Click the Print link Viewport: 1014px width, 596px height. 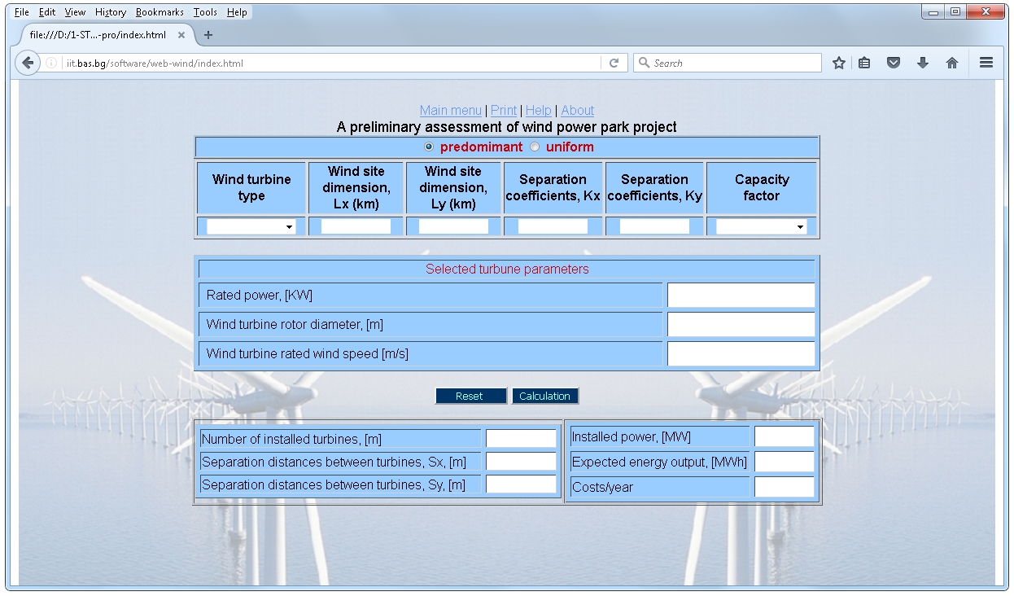tap(504, 111)
